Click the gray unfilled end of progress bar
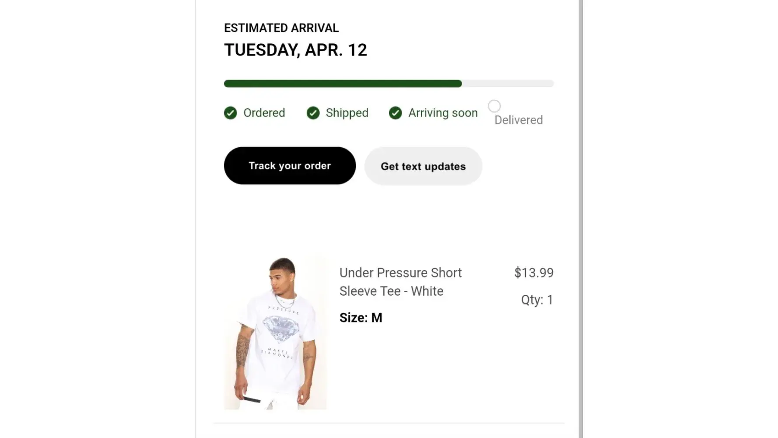The width and height of the screenshot is (778, 438). 508,84
